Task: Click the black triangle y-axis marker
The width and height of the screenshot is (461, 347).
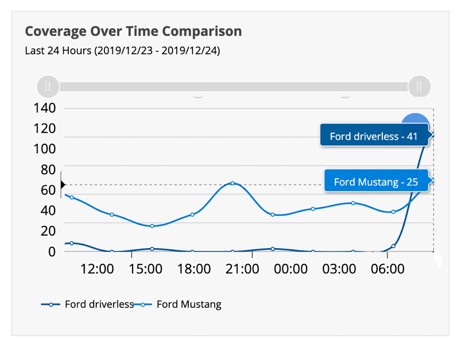Action: [62, 184]
